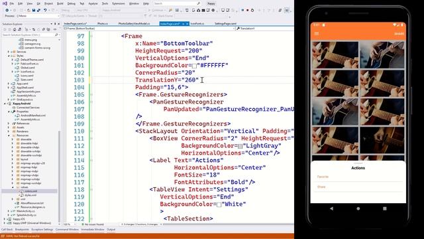Collapse the Styles folder
Screen dimensions: 424x239
[x=9, y=56]
